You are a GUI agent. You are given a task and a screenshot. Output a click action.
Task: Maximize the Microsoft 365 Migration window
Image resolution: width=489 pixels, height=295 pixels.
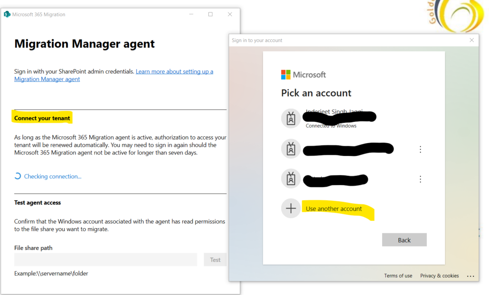pos(211,14)
